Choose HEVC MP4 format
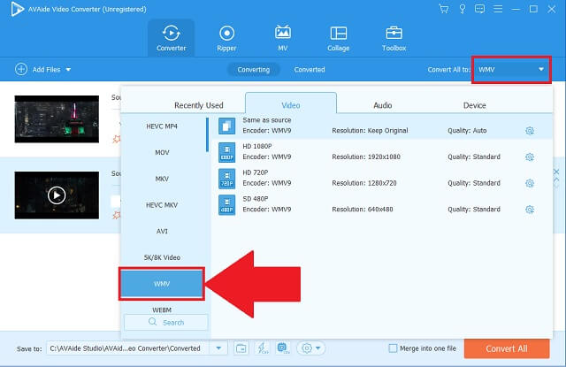 click(x=162, y=126)
